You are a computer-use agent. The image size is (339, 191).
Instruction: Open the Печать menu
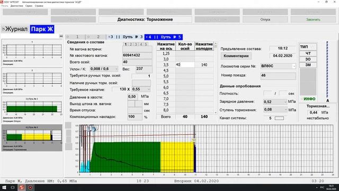[x=5, y=6]
